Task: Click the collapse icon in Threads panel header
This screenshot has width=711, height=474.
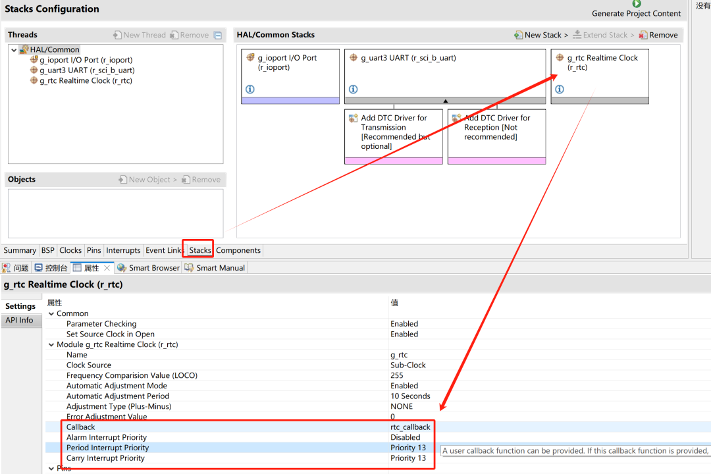Action: coord(218,36)
